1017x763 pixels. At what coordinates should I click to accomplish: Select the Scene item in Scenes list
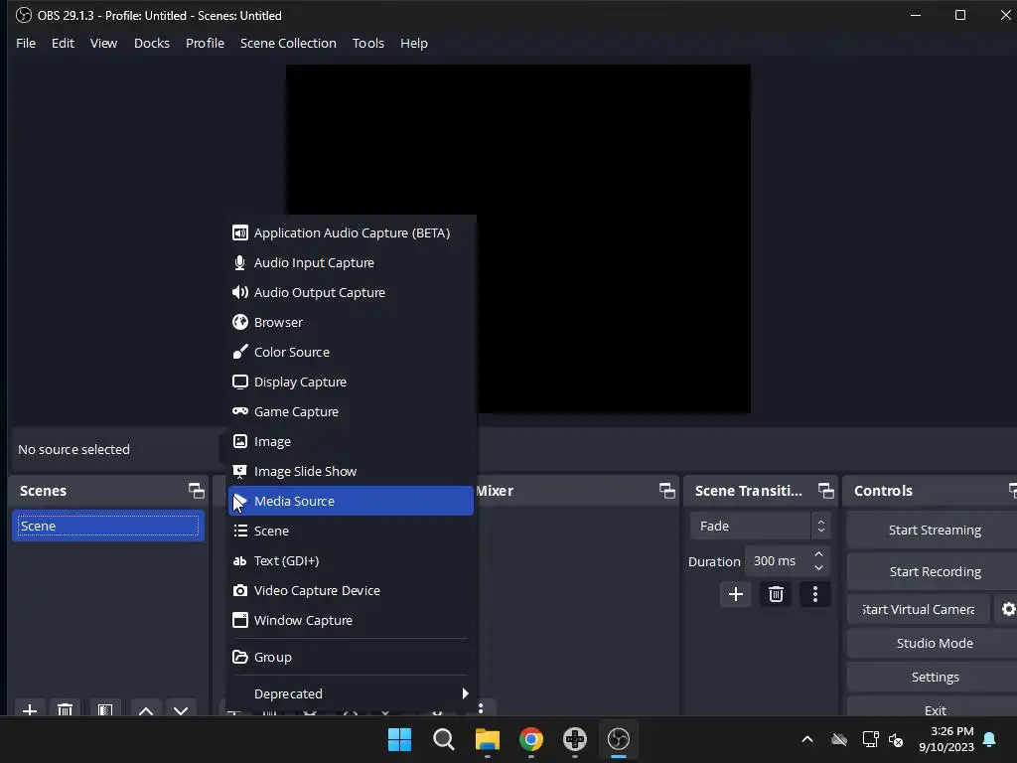pyautogui.click(x=108, y=527)
